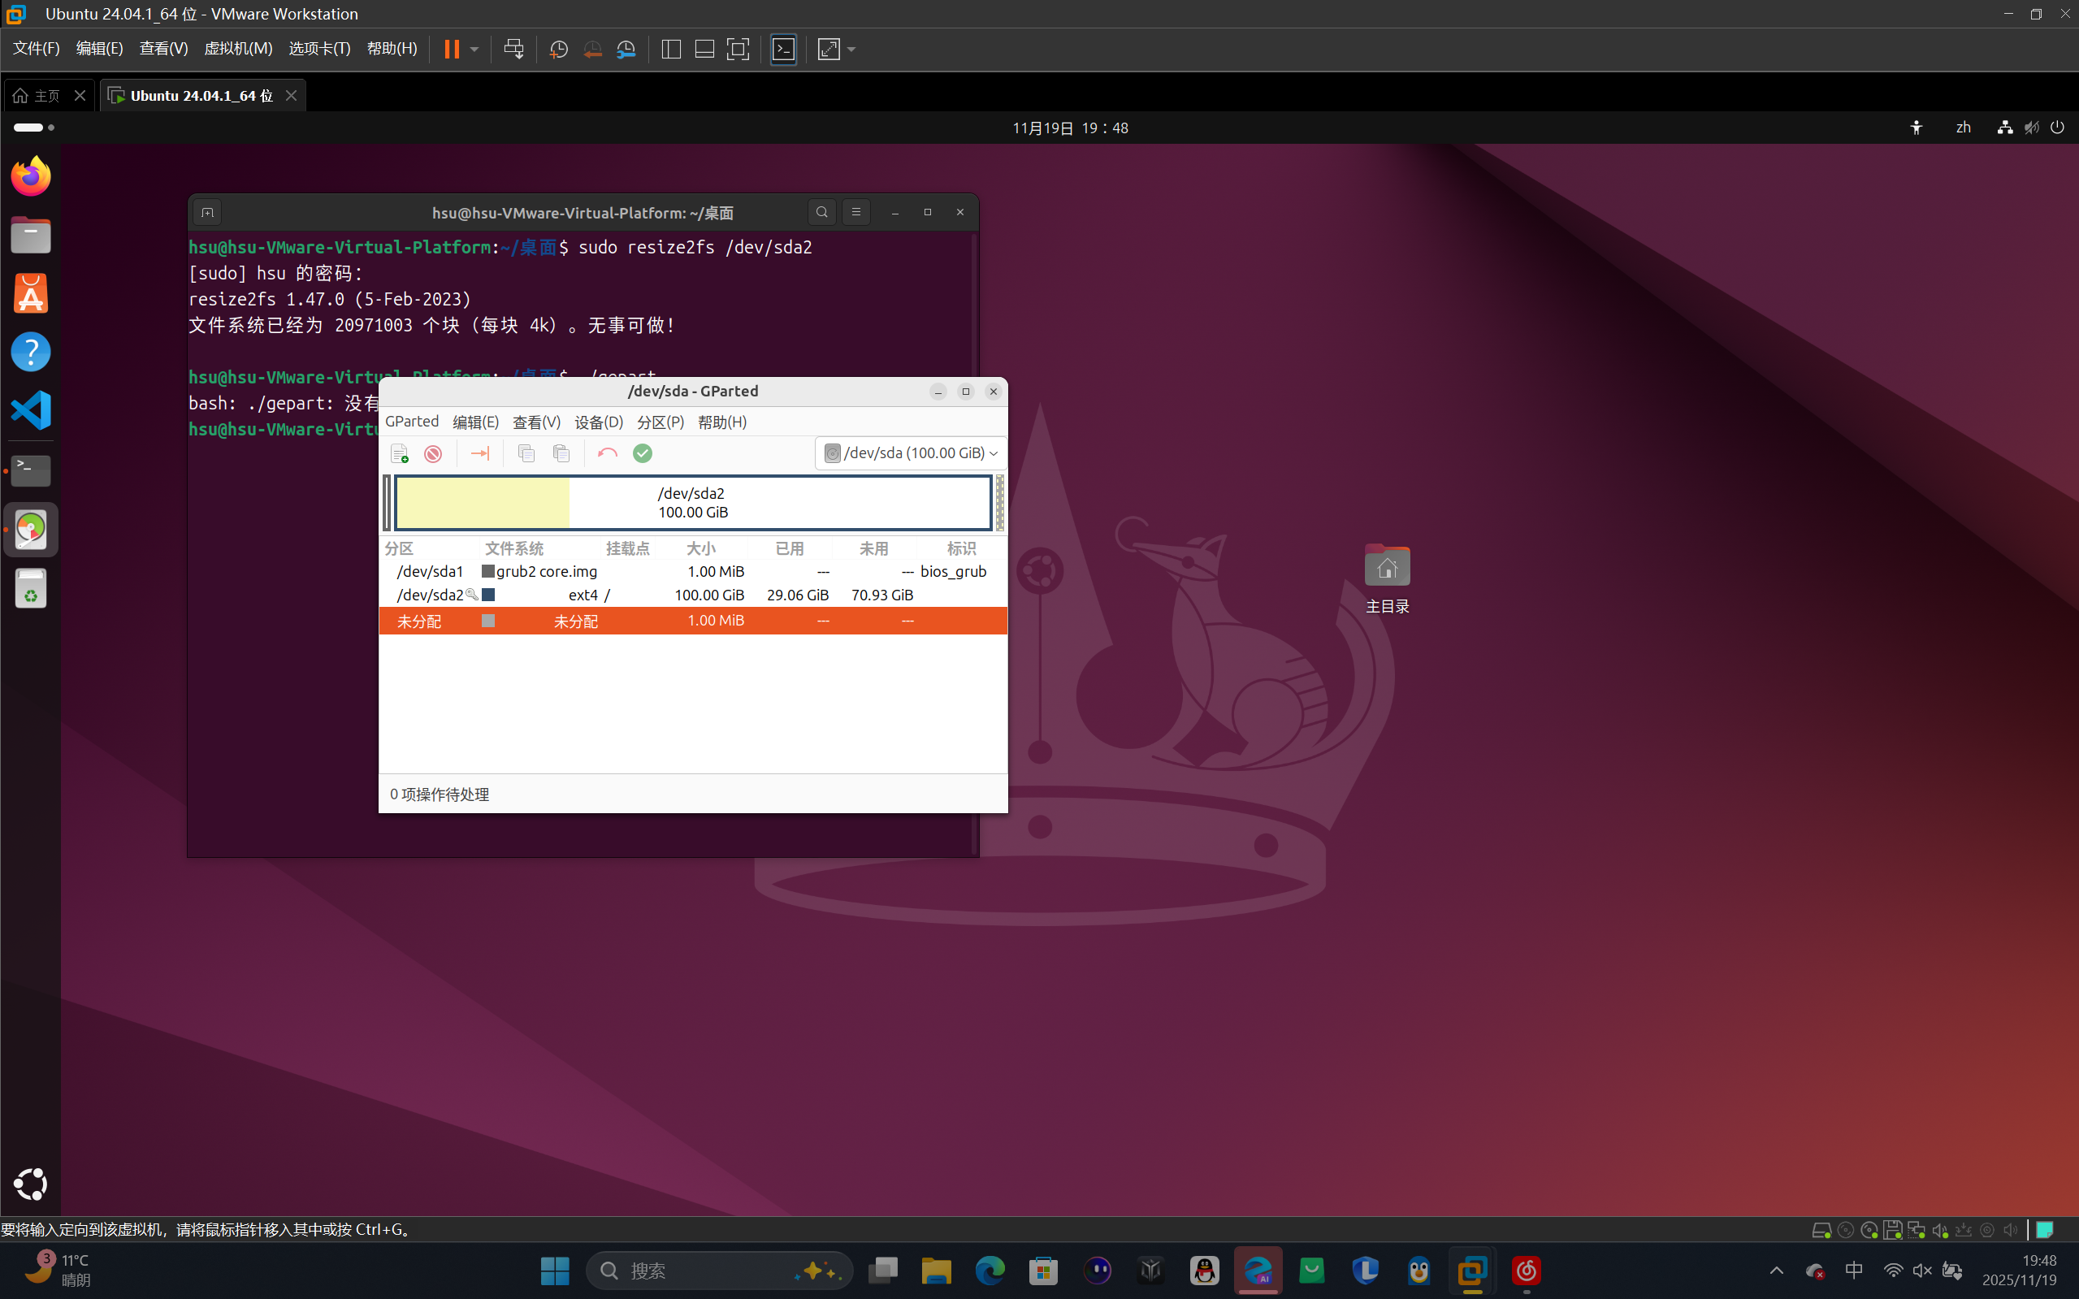Click the delete partition toolbar icon
Viewport: 2079px width, 1299px height.
tap(433, 453)
